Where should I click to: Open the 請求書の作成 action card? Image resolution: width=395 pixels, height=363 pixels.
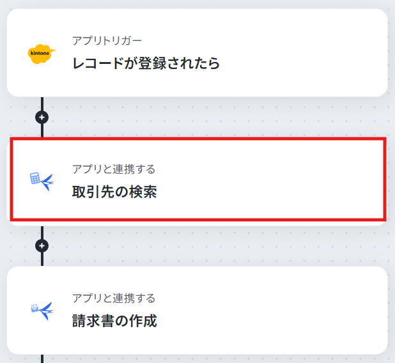197,311
